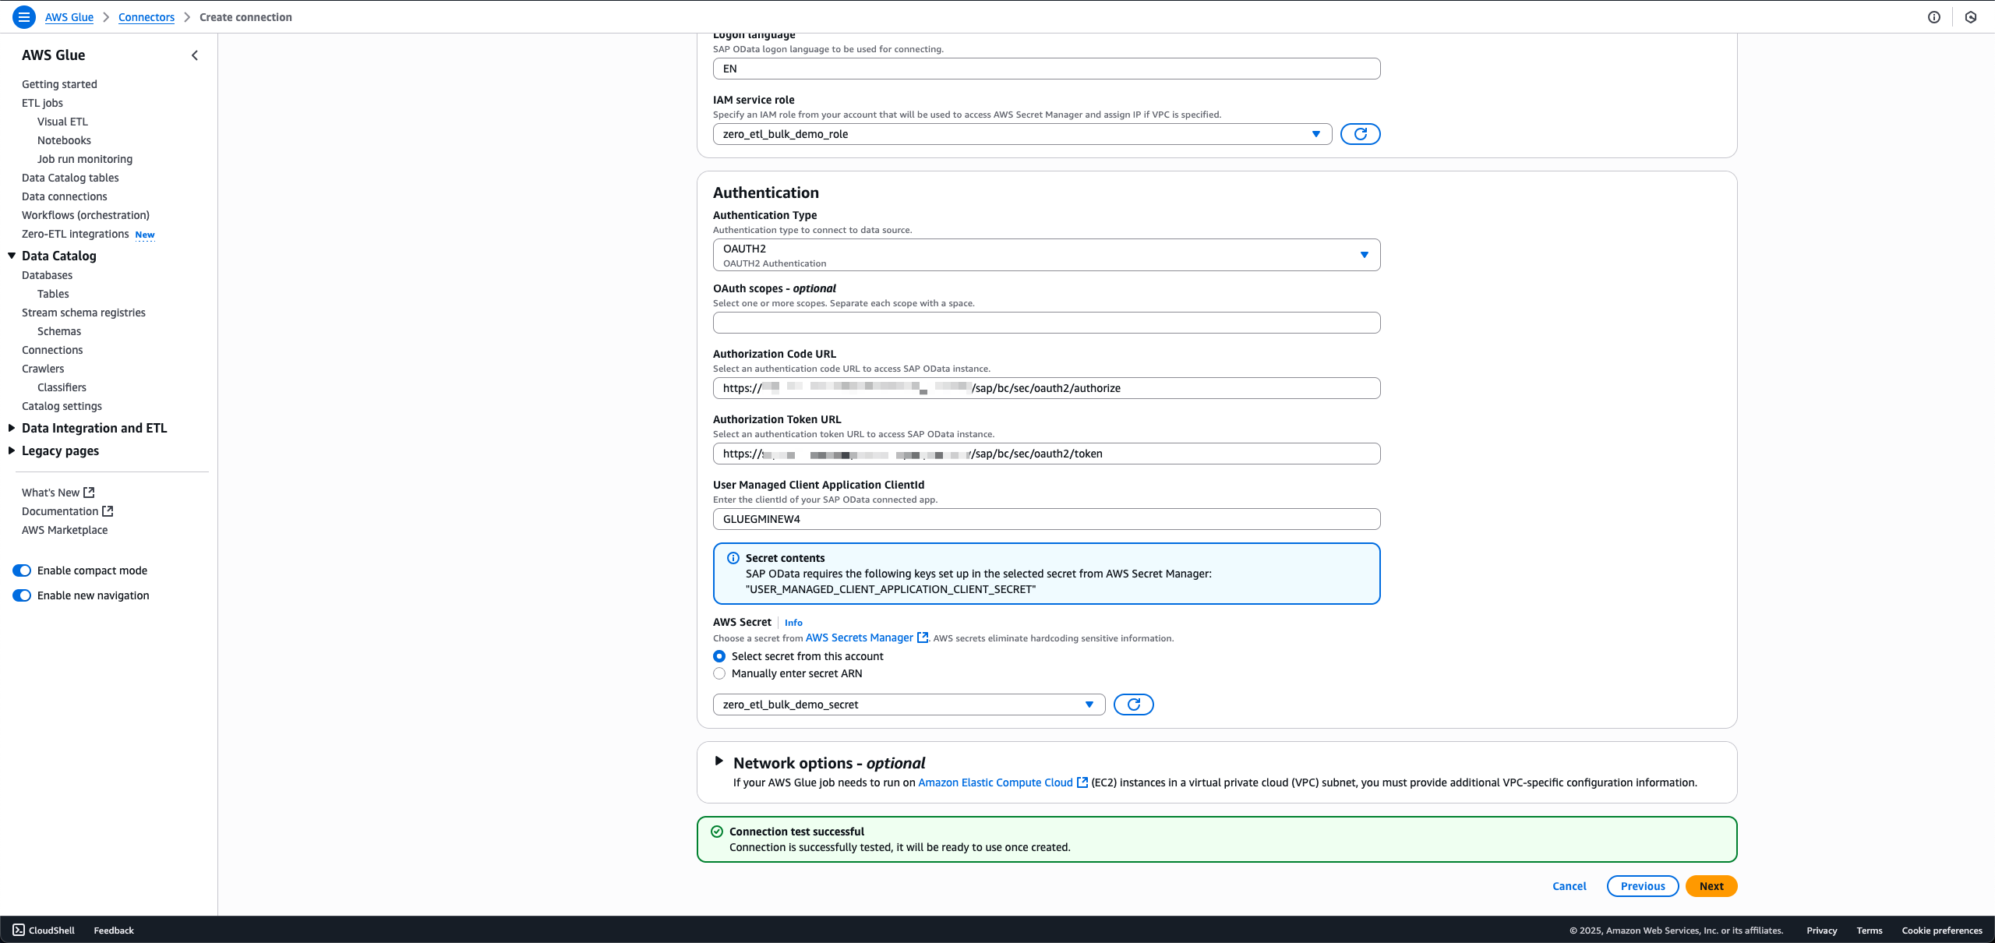Open the hamburger navigation menu icon
The image size is (1995, 943).
[x=24, y=16]
